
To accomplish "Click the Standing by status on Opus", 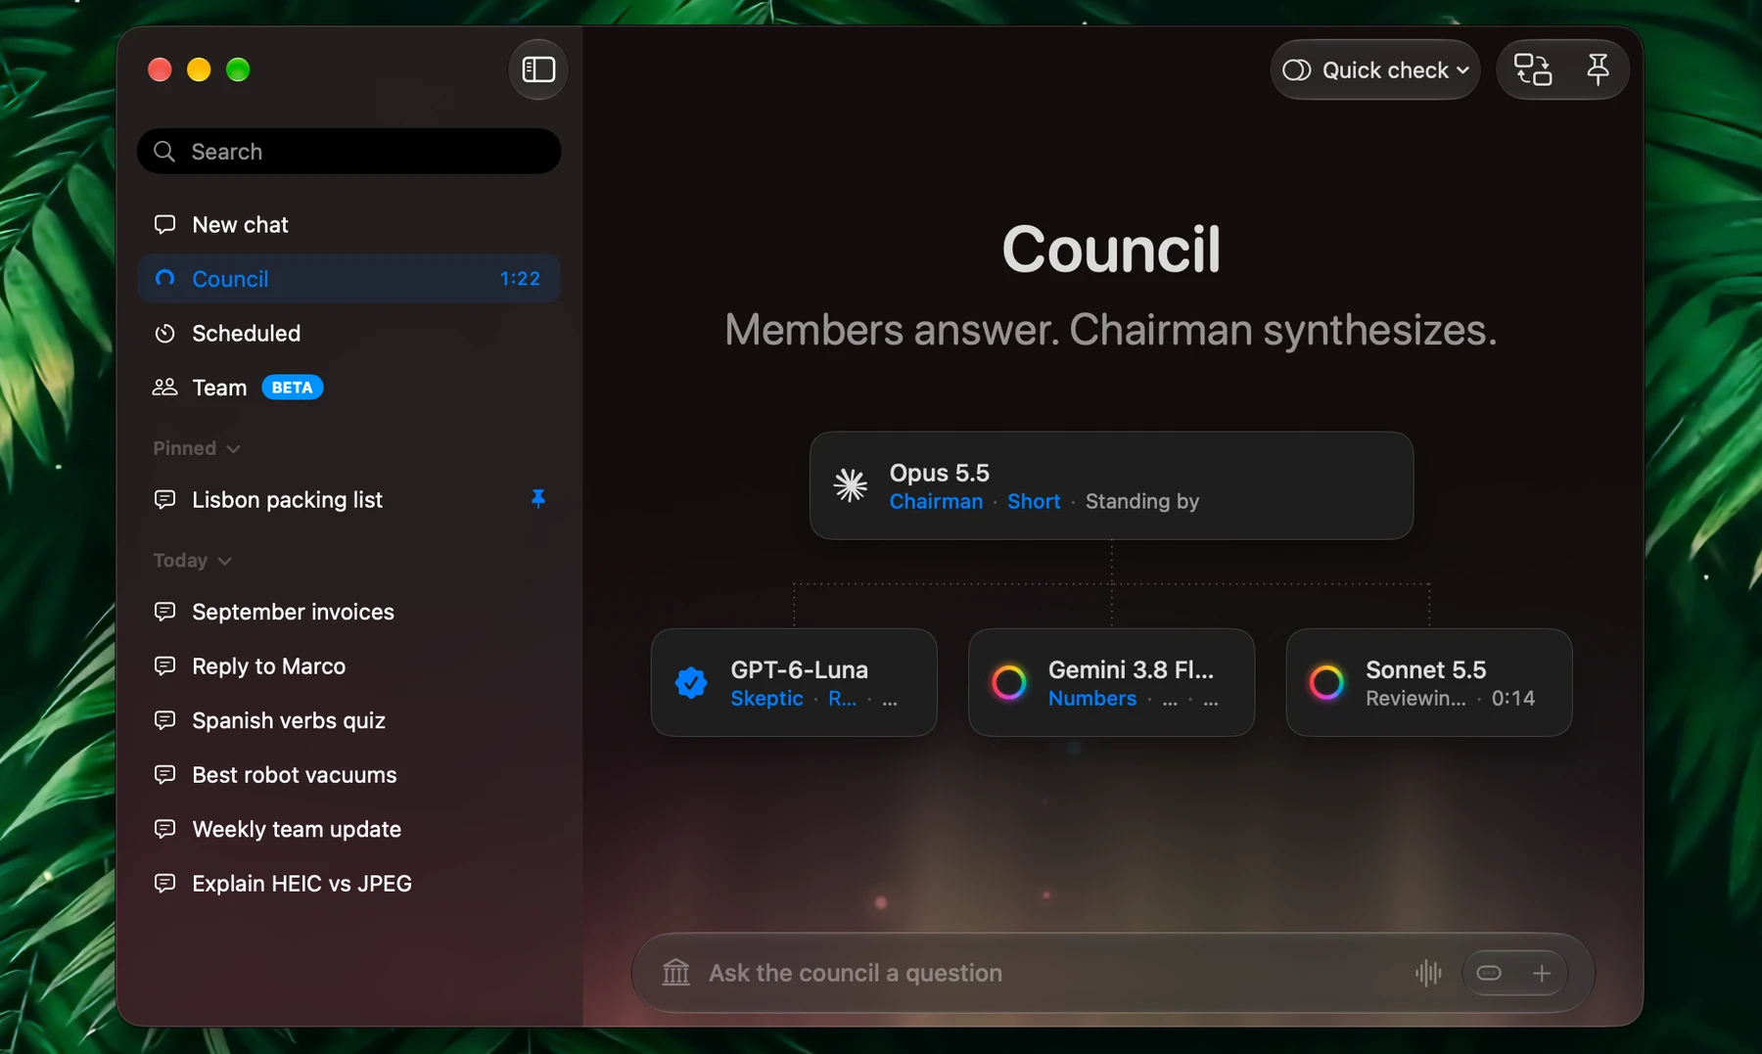I will click(1141, 501).
